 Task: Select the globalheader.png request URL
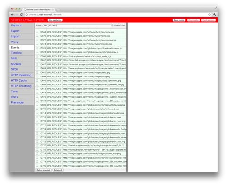click(x=94, y=113)
